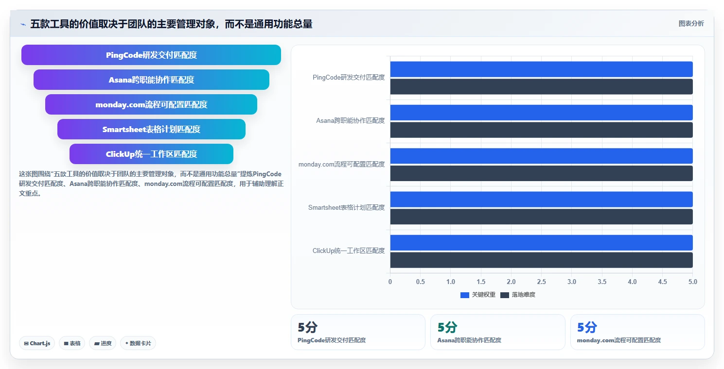This screenshot has height=369, width=724.
Task: Click the 表格 chip
Action: click(x=72, y=343)
